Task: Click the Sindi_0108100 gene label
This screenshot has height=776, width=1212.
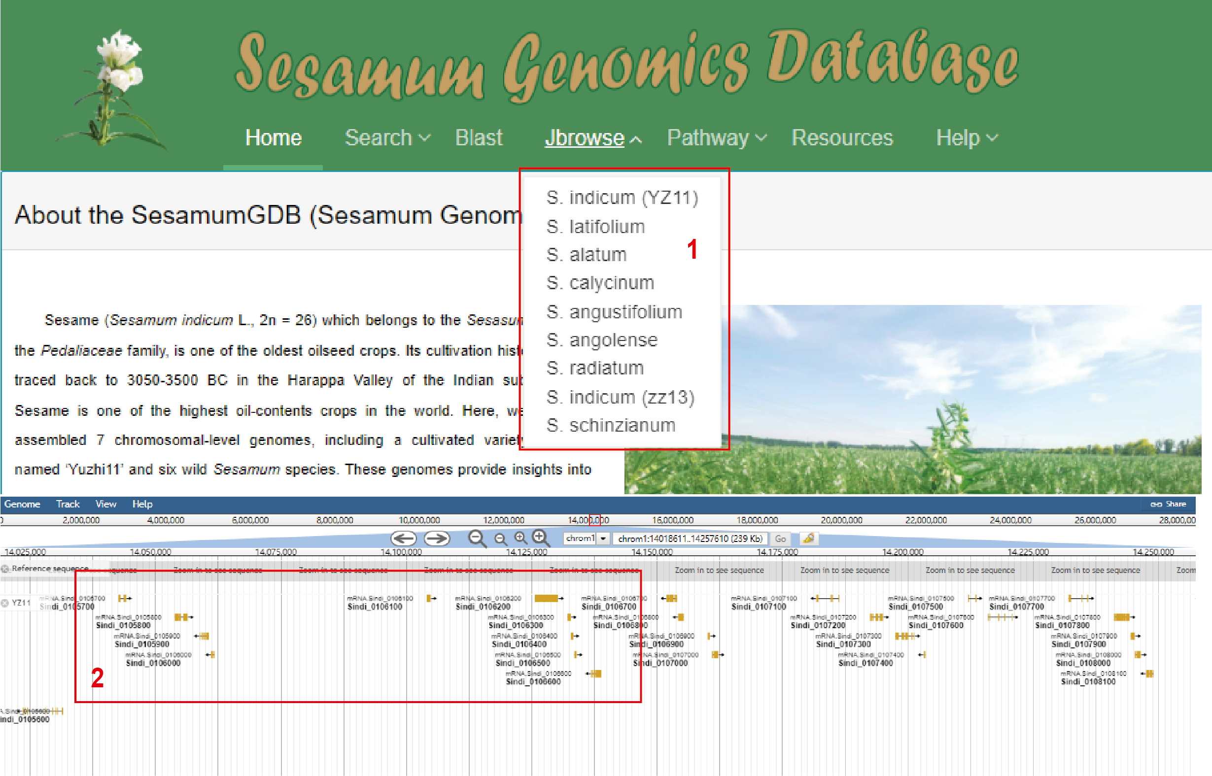Action: click(1088, 682)
